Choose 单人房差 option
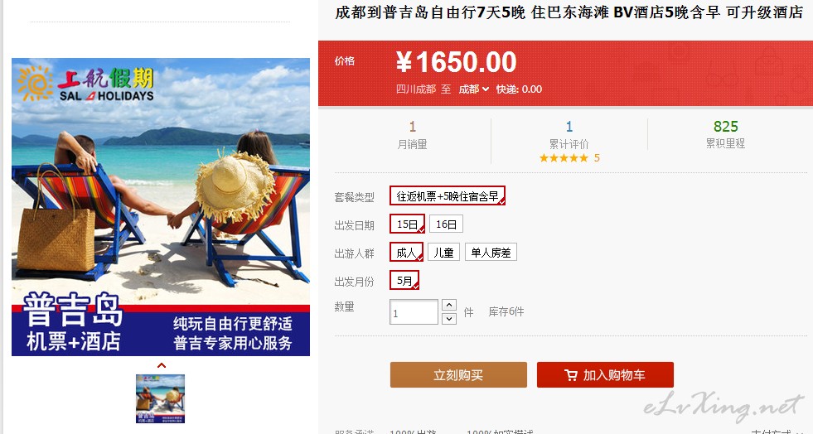Viewport: 813px width, 434px height. 491,253
